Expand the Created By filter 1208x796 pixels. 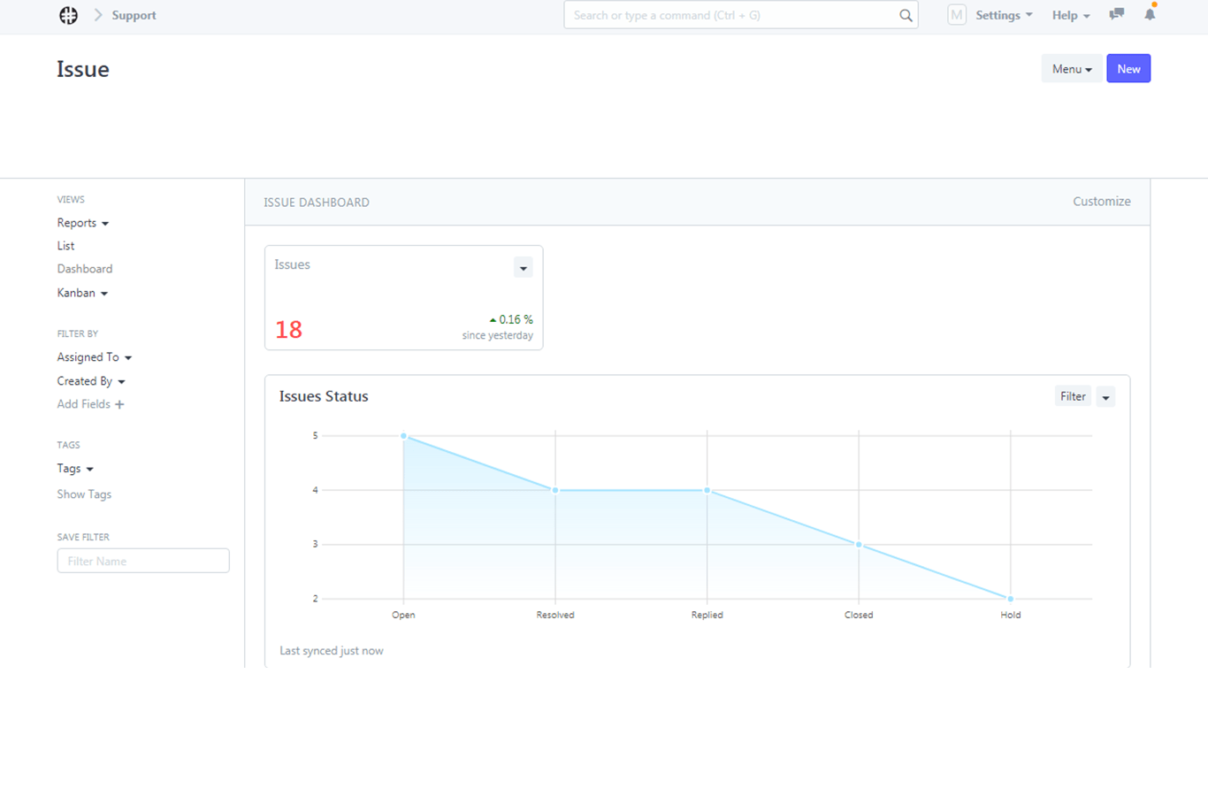point(90,381)
